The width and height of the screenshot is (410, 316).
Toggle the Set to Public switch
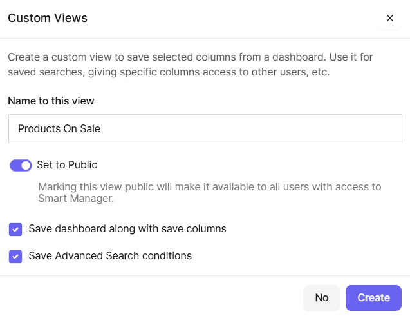pyautogui.click(x=21, y=165)
